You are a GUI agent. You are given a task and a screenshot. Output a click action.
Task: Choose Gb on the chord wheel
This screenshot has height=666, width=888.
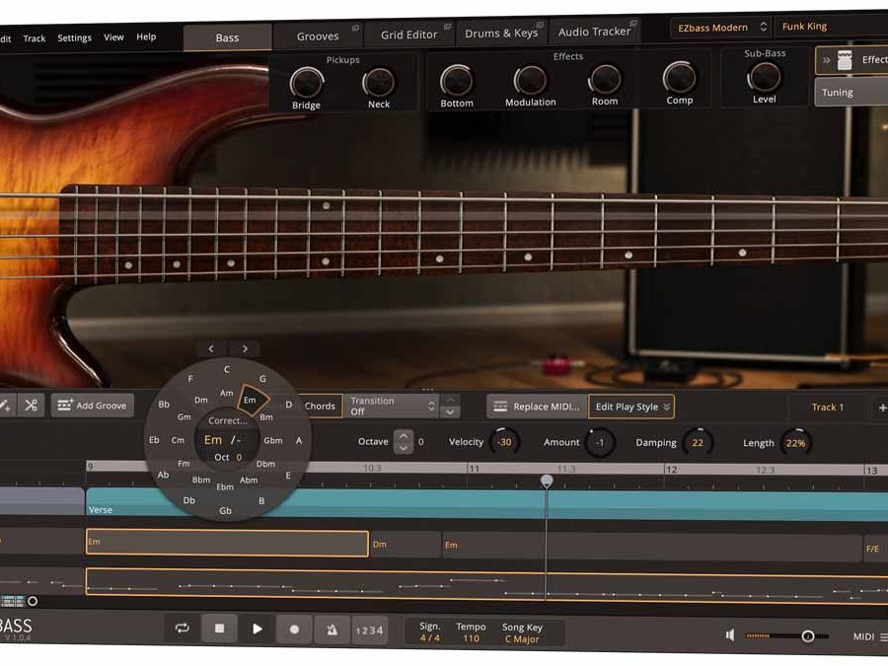coord(225,510)
